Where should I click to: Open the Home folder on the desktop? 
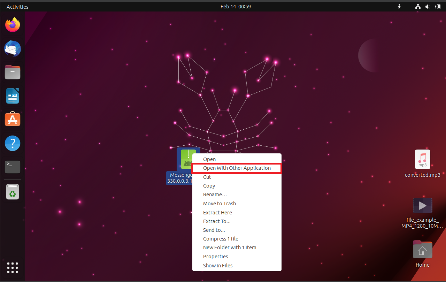click(422, 250)
